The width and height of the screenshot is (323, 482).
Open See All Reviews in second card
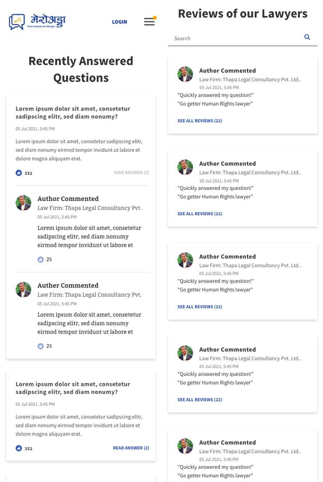pos(200,214)
